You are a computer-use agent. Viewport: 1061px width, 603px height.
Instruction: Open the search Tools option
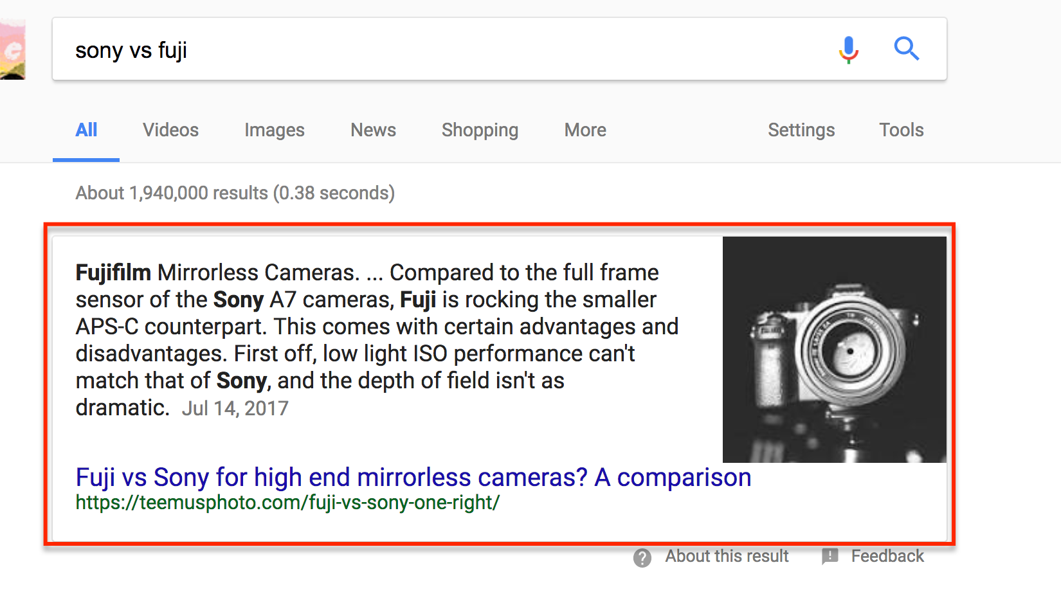pyautogui.click(x=902, y=130)
